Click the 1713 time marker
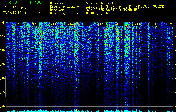This screenshot has height=112, width=176. coord(53,24)
